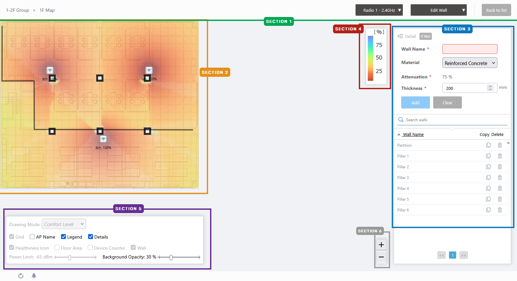517x281 pixels.
Task: Click the Search walls field
Action: (453, 120)
